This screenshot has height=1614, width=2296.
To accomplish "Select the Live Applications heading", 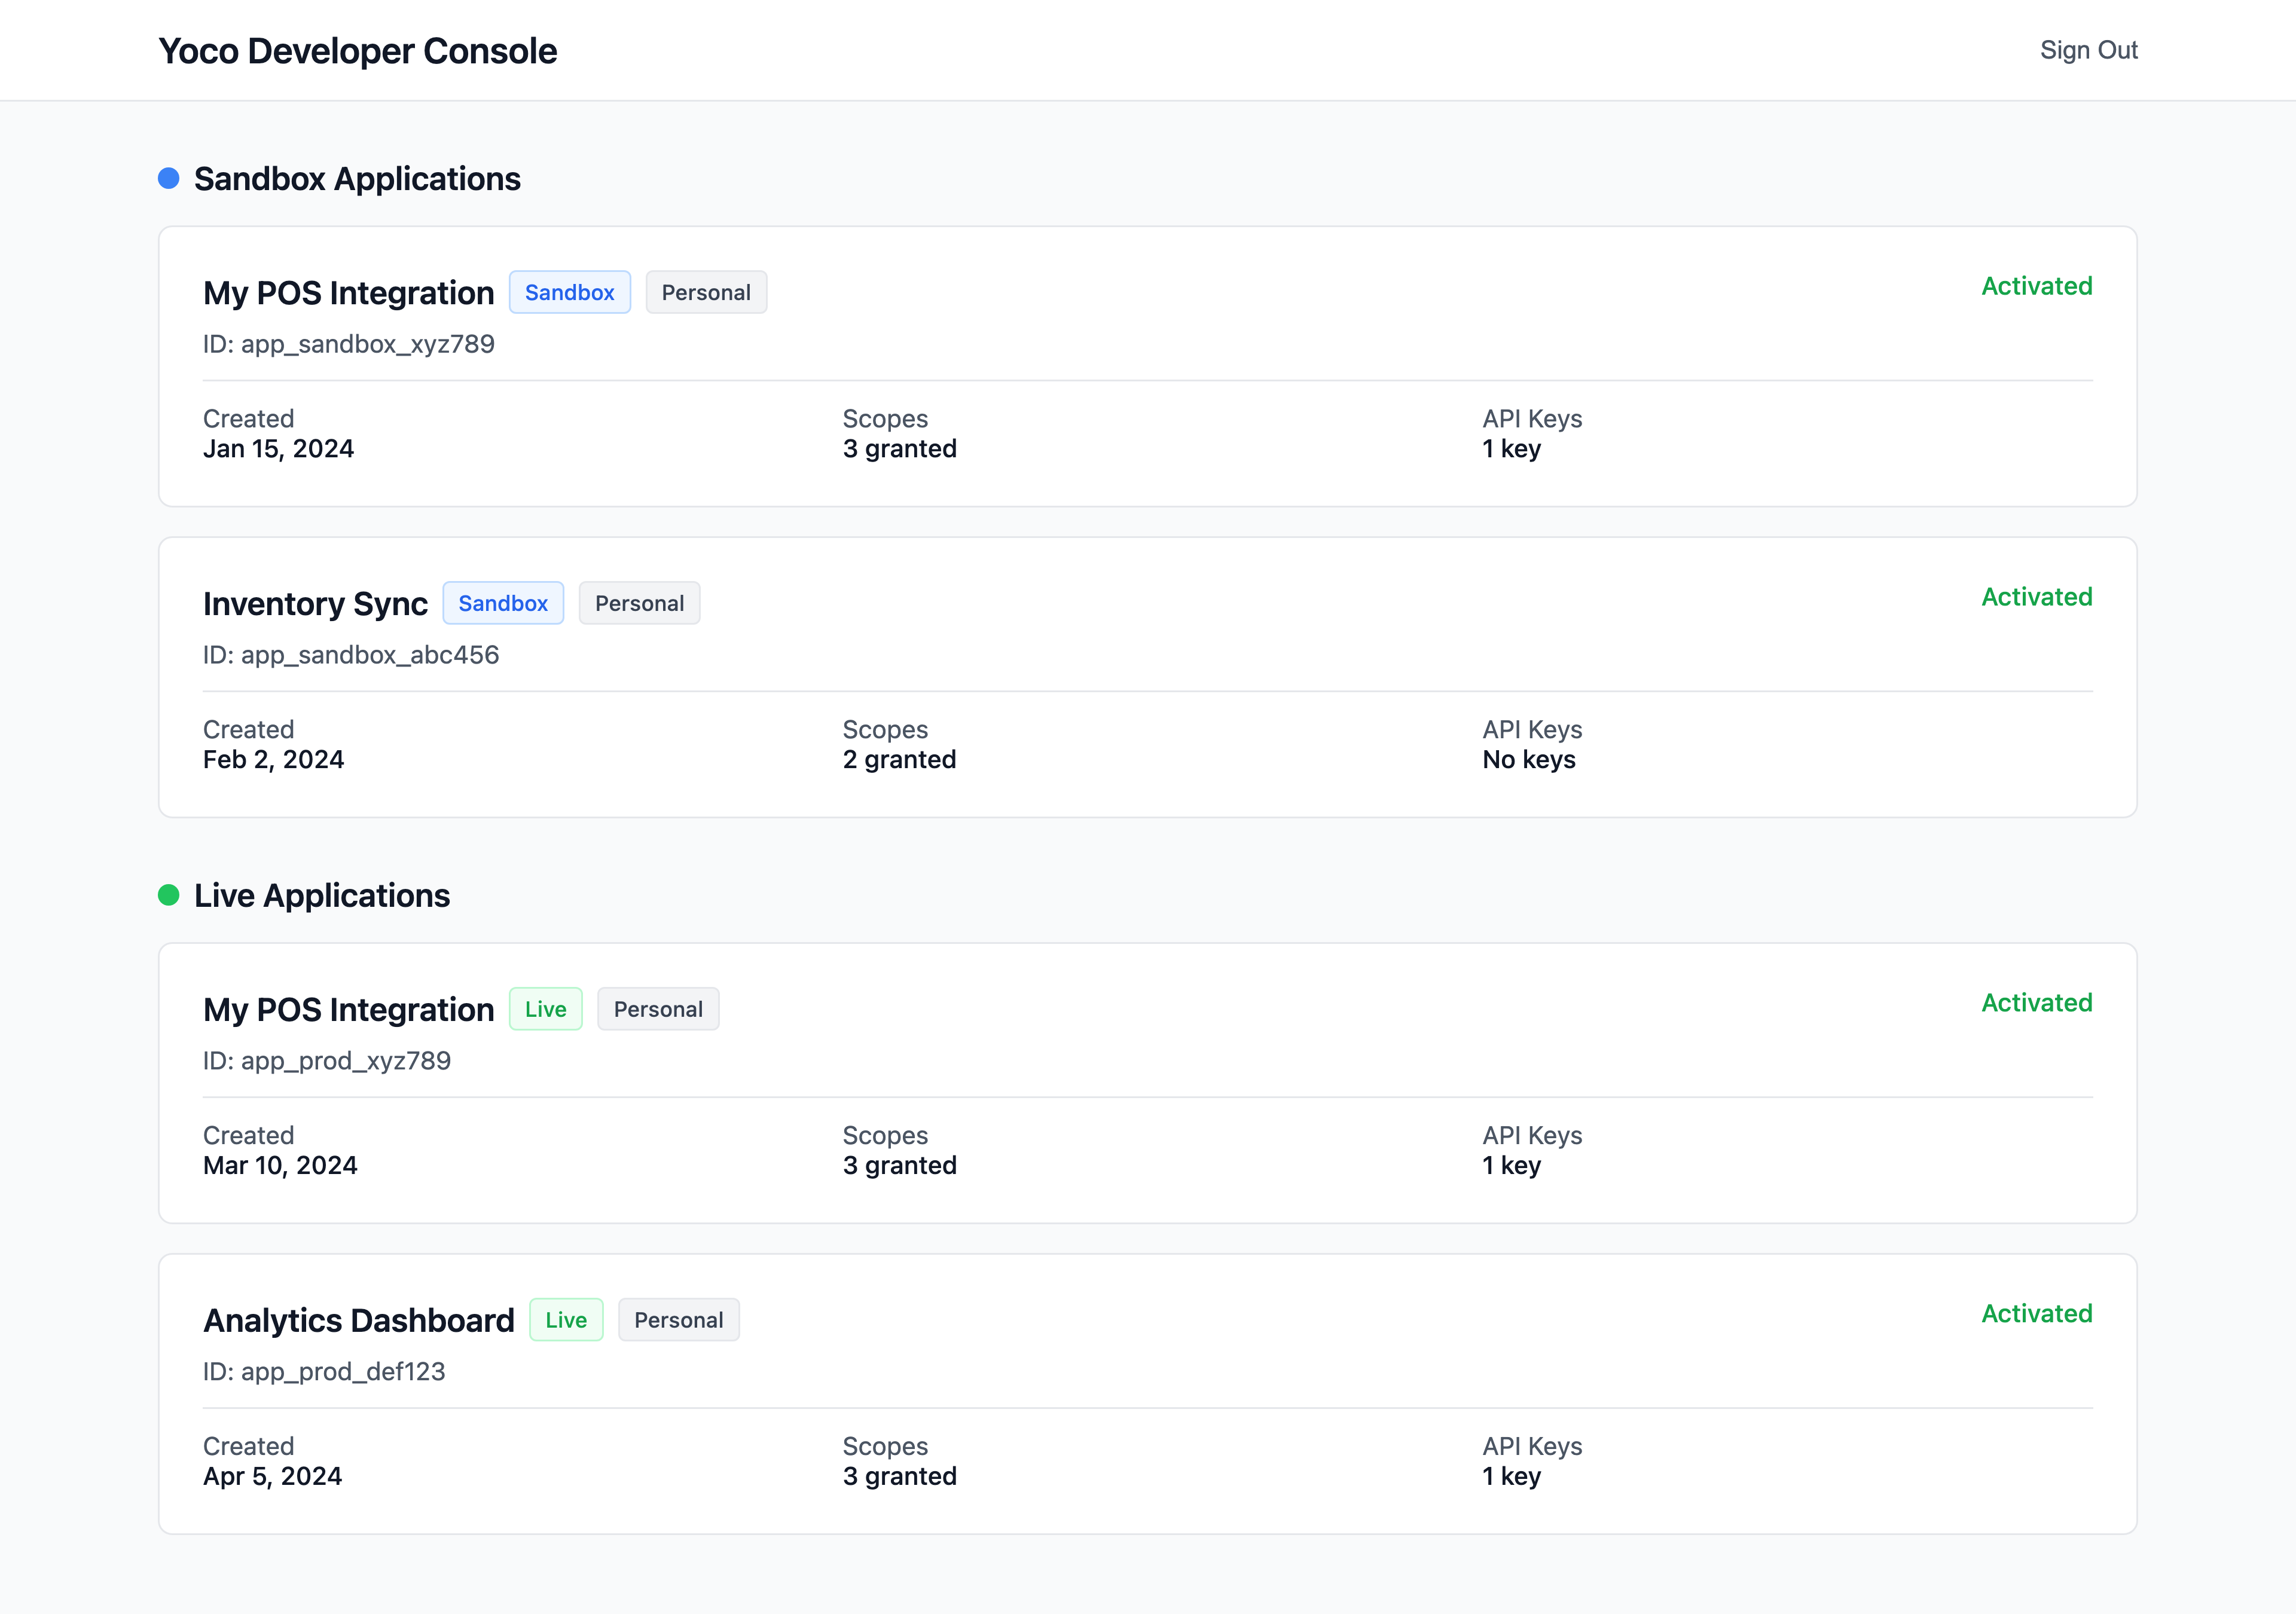I will pyautogui.click(x=322, y=896).
